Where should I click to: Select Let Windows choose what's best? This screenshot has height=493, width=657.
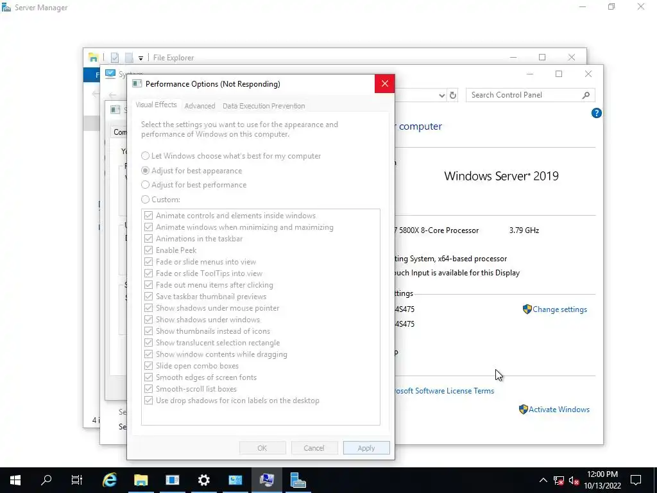(x=231, y=156)
